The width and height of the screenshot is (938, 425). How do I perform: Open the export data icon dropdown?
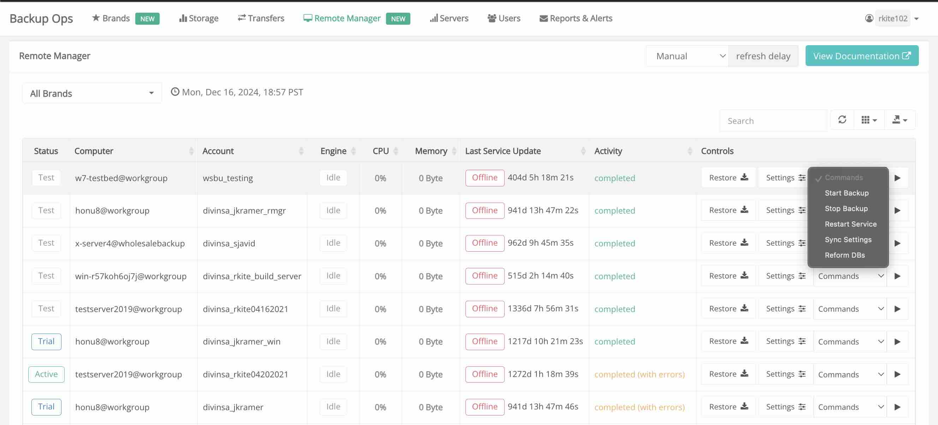(x=900, y=120)
